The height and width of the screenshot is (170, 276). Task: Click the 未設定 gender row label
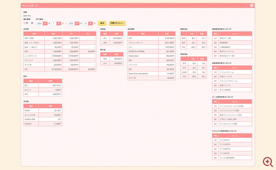pyautogui.click(x=184, y=72)
